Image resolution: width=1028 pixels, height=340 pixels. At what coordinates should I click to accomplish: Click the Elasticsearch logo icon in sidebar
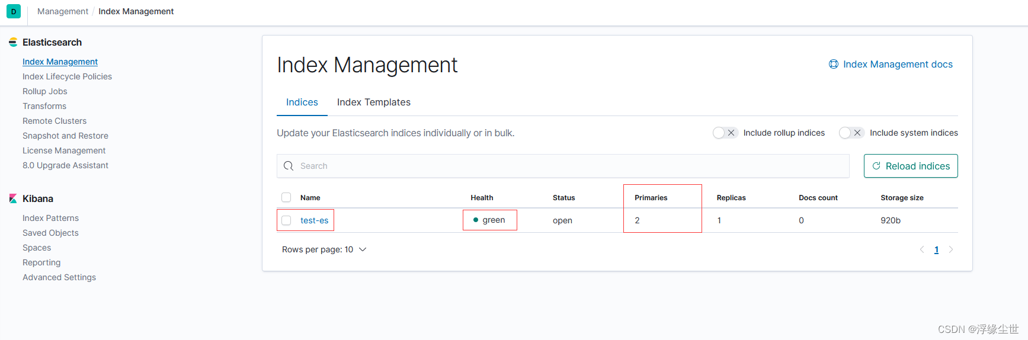click(x=13, y=42)
